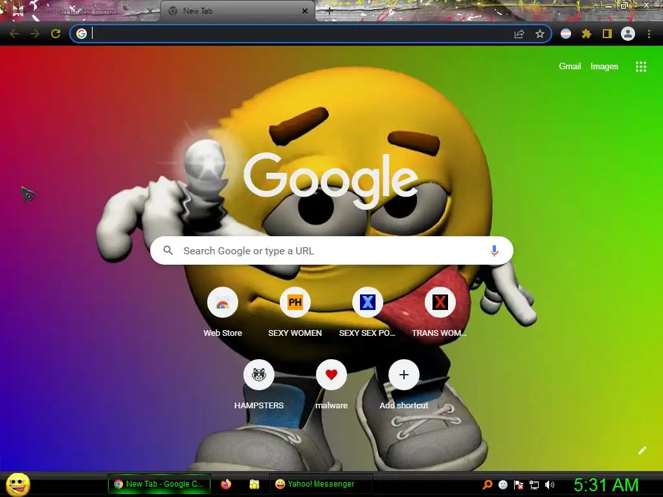663x497 pixels.
Task: Click the round face tray icon
Action: (502, 484)
